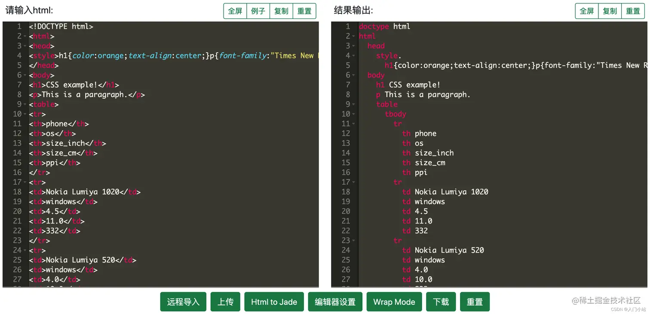Viewport: 650px width, 314px height.
Task: Click the td Nokia Lumiya 520 output line
Action: point(443,251)
